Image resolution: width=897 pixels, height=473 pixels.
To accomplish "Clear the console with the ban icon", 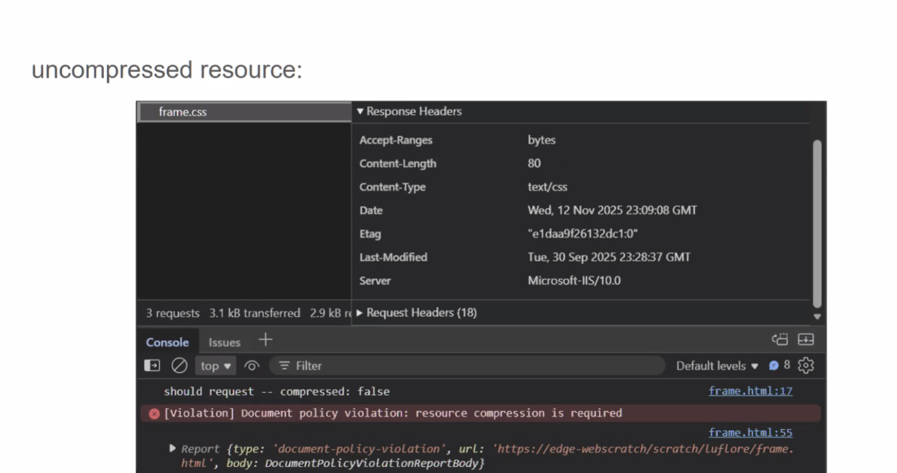I will click(179, 366).
